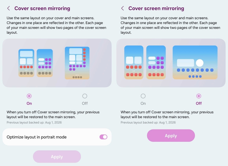Tap the right Cover screen mirroring title

tap(156, 9)
